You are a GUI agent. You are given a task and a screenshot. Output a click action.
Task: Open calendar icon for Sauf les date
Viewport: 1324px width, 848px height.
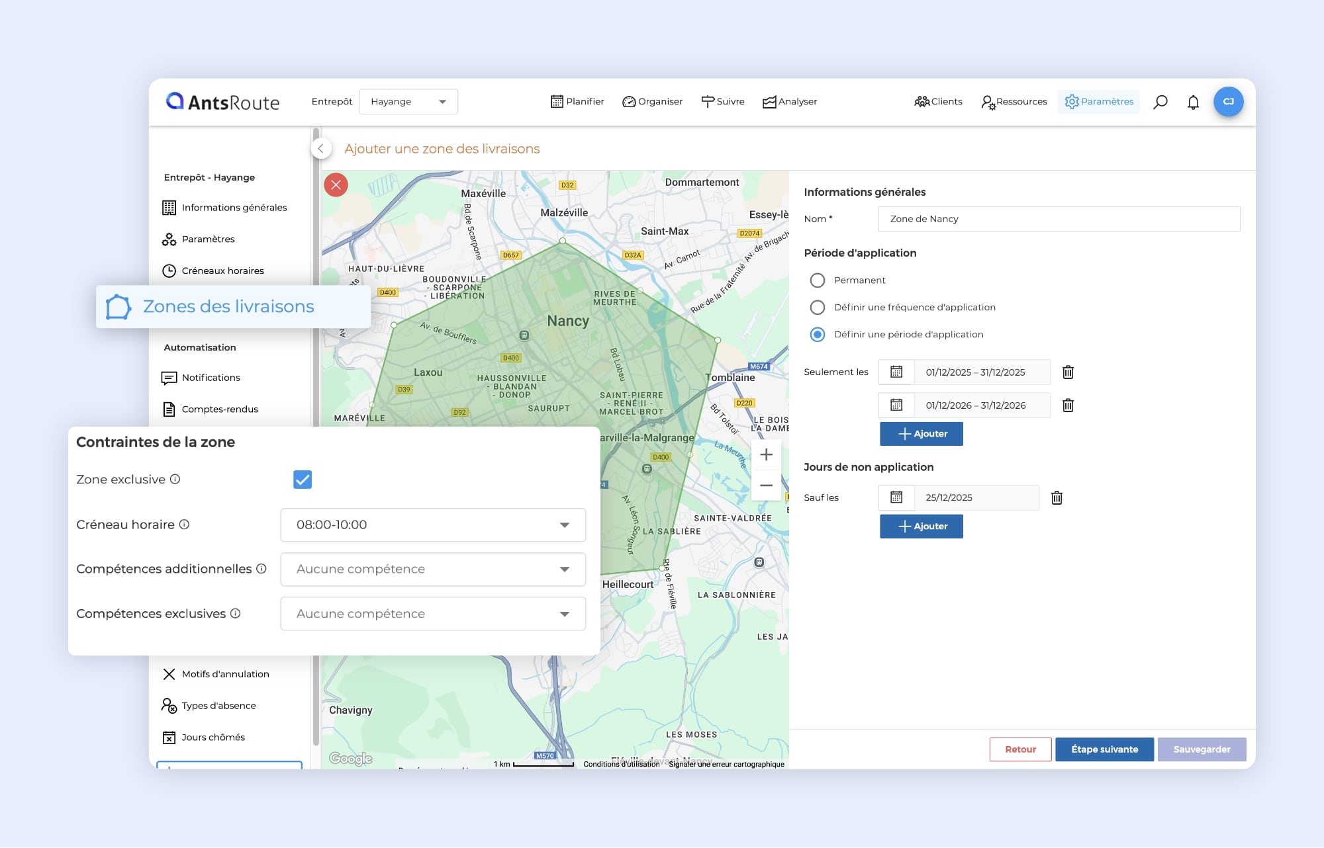[x=896, y=497]
